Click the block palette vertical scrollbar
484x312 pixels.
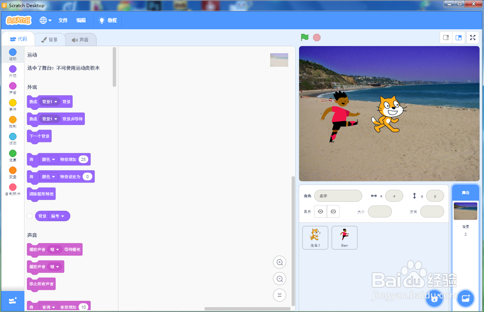(115, 67)
